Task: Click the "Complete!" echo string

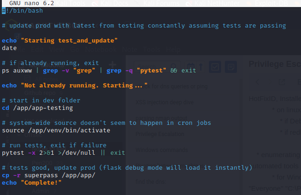Action: (41, 183)
